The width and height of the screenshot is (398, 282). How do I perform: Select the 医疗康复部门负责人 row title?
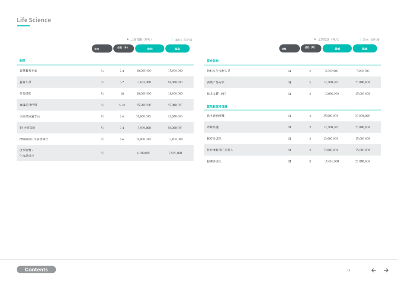(x=220, y=150)
